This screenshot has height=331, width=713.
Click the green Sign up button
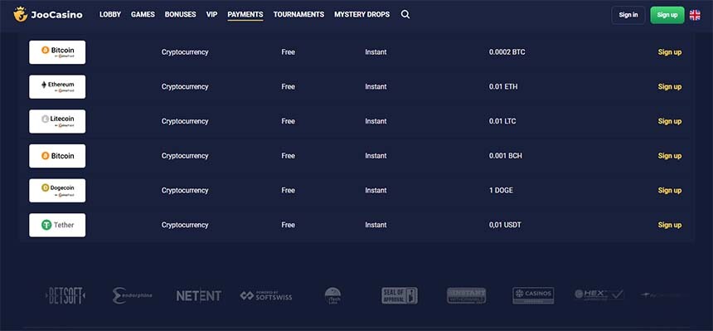[667, 15]
